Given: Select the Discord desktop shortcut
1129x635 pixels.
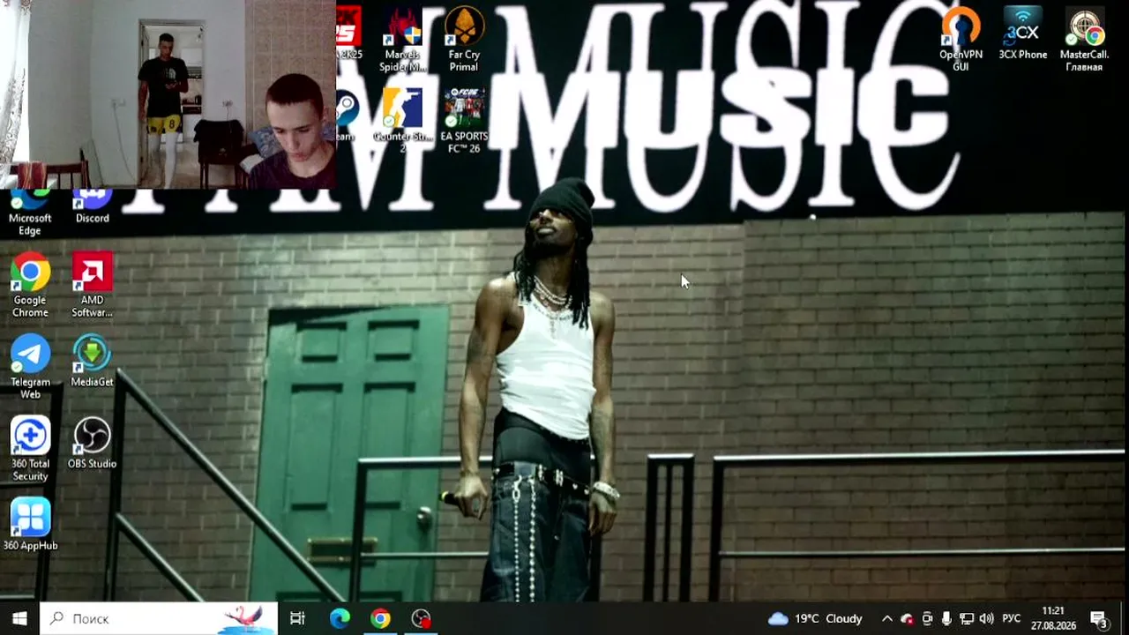Looking at the screenshot, I should coord(92,206).
